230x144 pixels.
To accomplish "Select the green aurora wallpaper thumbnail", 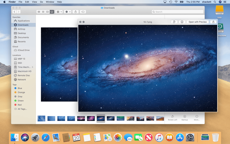I will (x=120, y=118).
